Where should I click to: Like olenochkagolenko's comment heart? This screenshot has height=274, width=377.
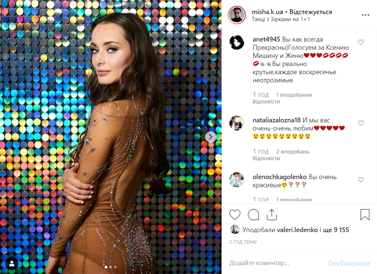(361, 179)
